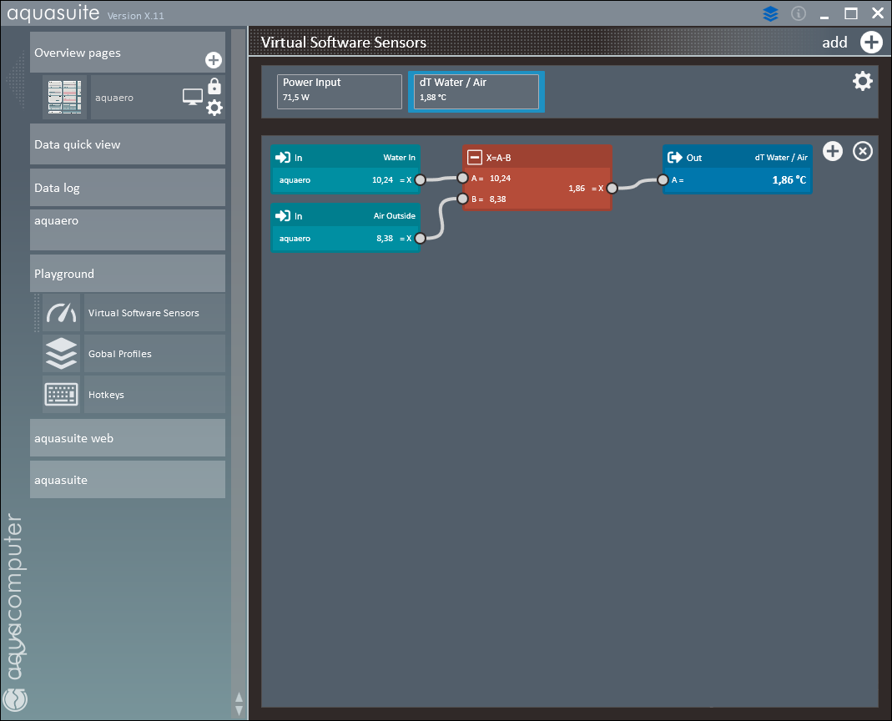
Task: Open the aquaero overview page thumbnail
Action: pos(64,98)
